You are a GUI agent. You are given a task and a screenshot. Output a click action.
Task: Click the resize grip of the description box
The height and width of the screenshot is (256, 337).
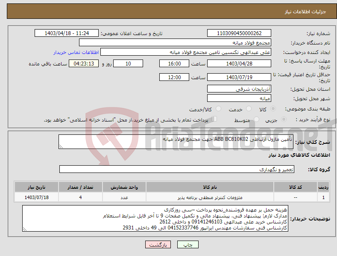click(x=61, y=146)
